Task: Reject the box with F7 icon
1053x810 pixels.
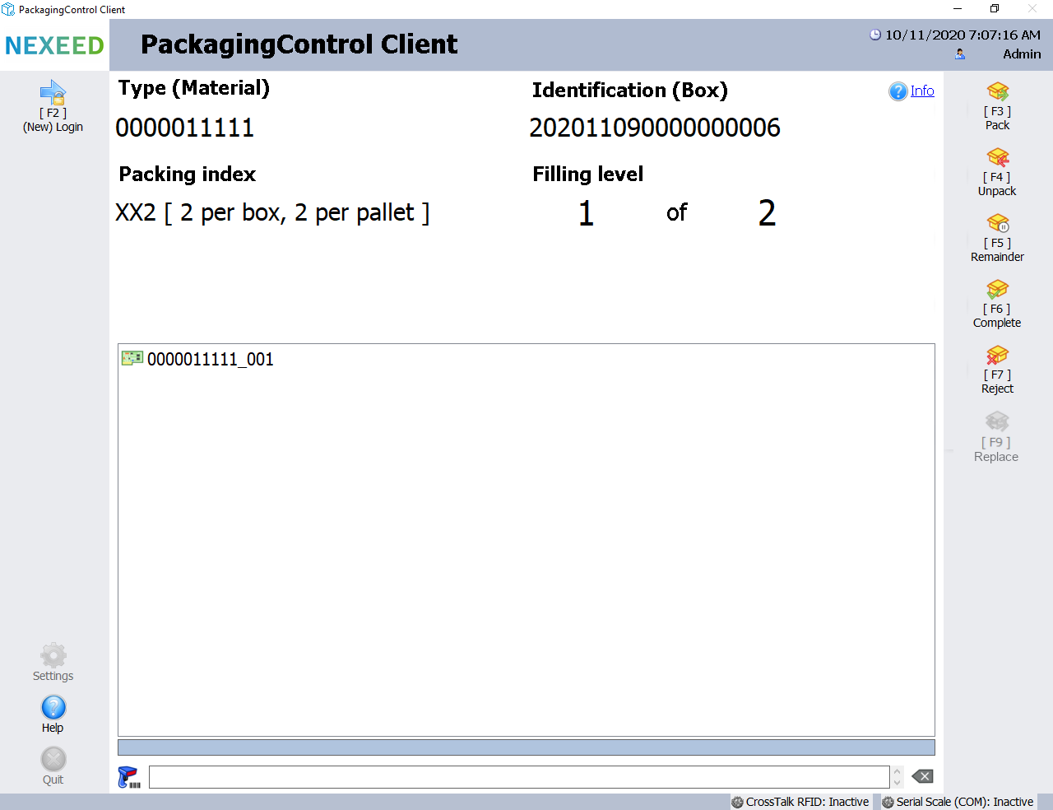Action: pos(997,355)
